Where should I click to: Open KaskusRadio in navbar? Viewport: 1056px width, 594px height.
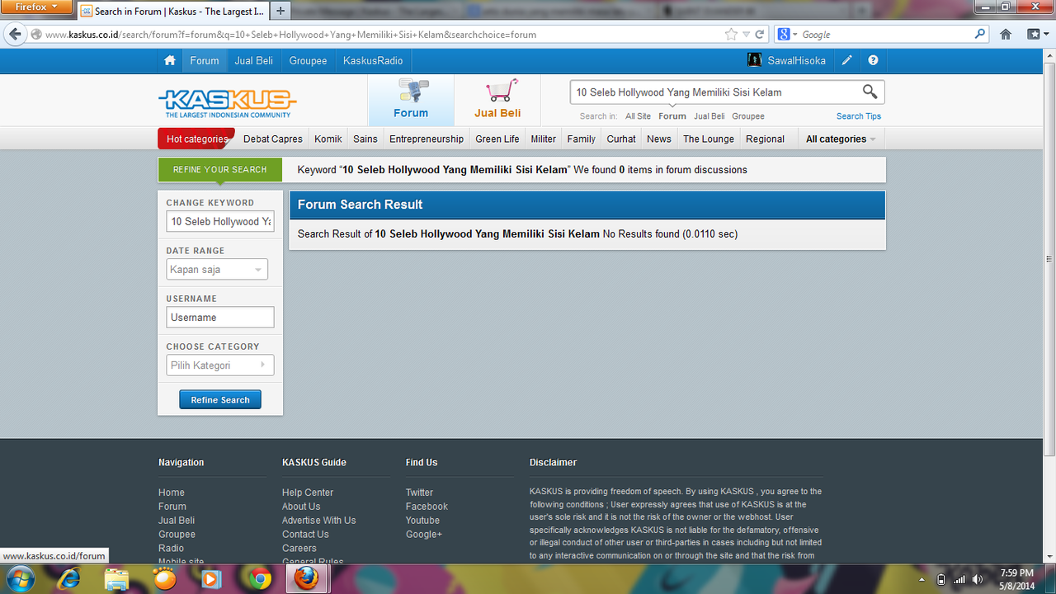[x=373, y=60]
